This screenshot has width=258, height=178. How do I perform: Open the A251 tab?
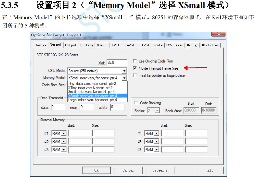131,45
